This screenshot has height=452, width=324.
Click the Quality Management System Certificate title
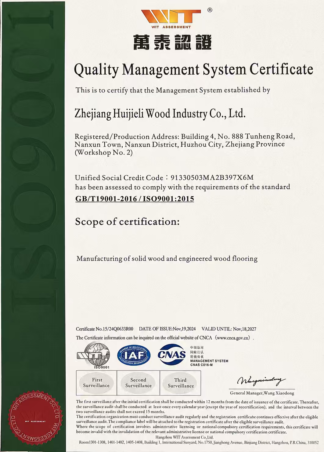[x=194, y=70]
